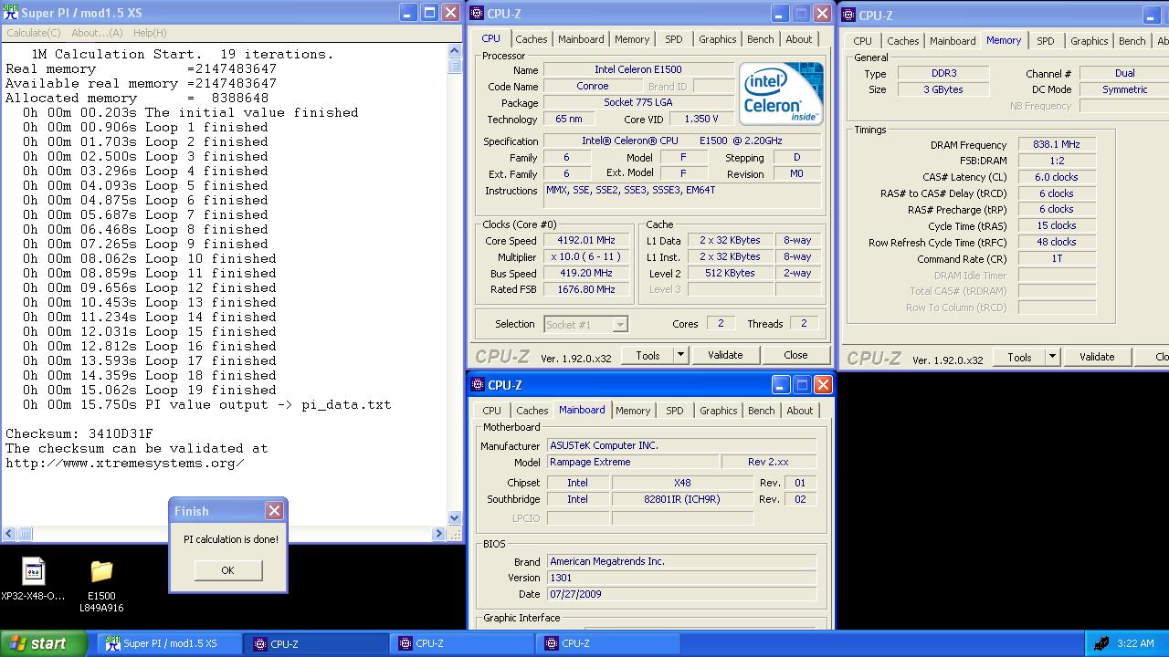The image size is (1169, 657).
Task: Open the About...(A) menu in Super PI
Action: 97,33
